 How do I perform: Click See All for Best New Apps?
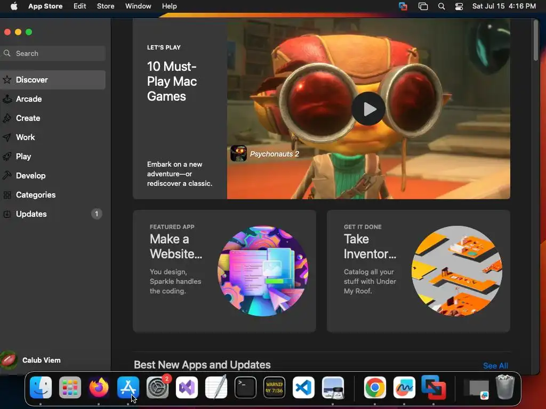coord(495,365)
